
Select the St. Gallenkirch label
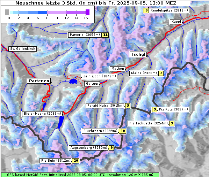(x=22, y=49)
